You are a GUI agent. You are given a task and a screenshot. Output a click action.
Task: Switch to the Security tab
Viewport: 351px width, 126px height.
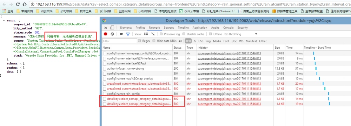tap(243, 28)
